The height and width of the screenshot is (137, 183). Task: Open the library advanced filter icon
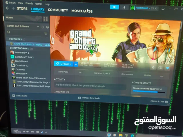pyautogui.click(x=46, y=34)
